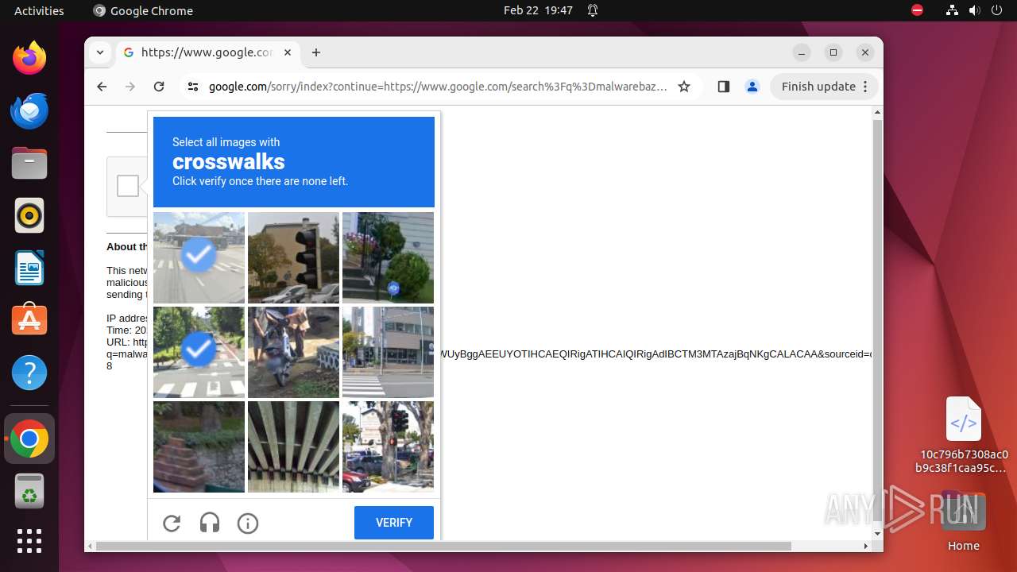Click the horizontal page scrollbar

pyautogui.click(x=443, y=546)
